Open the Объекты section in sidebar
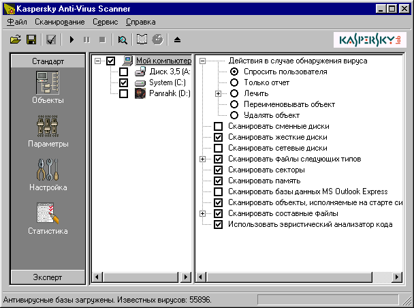 coord(48,87)
